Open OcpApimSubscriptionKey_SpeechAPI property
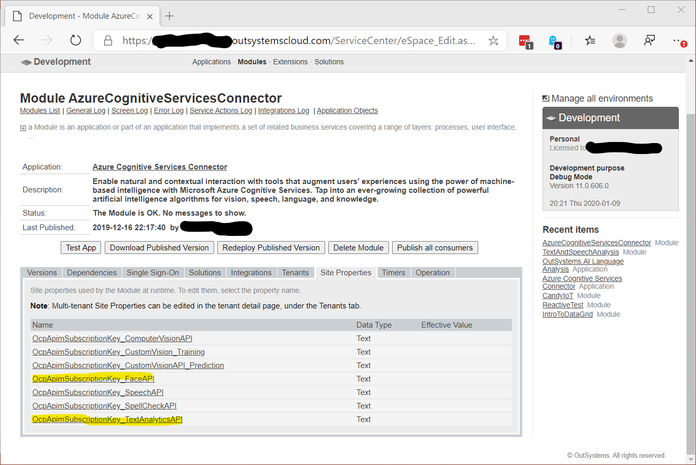Viewport: 696px width, 465px height. (98, 392)
